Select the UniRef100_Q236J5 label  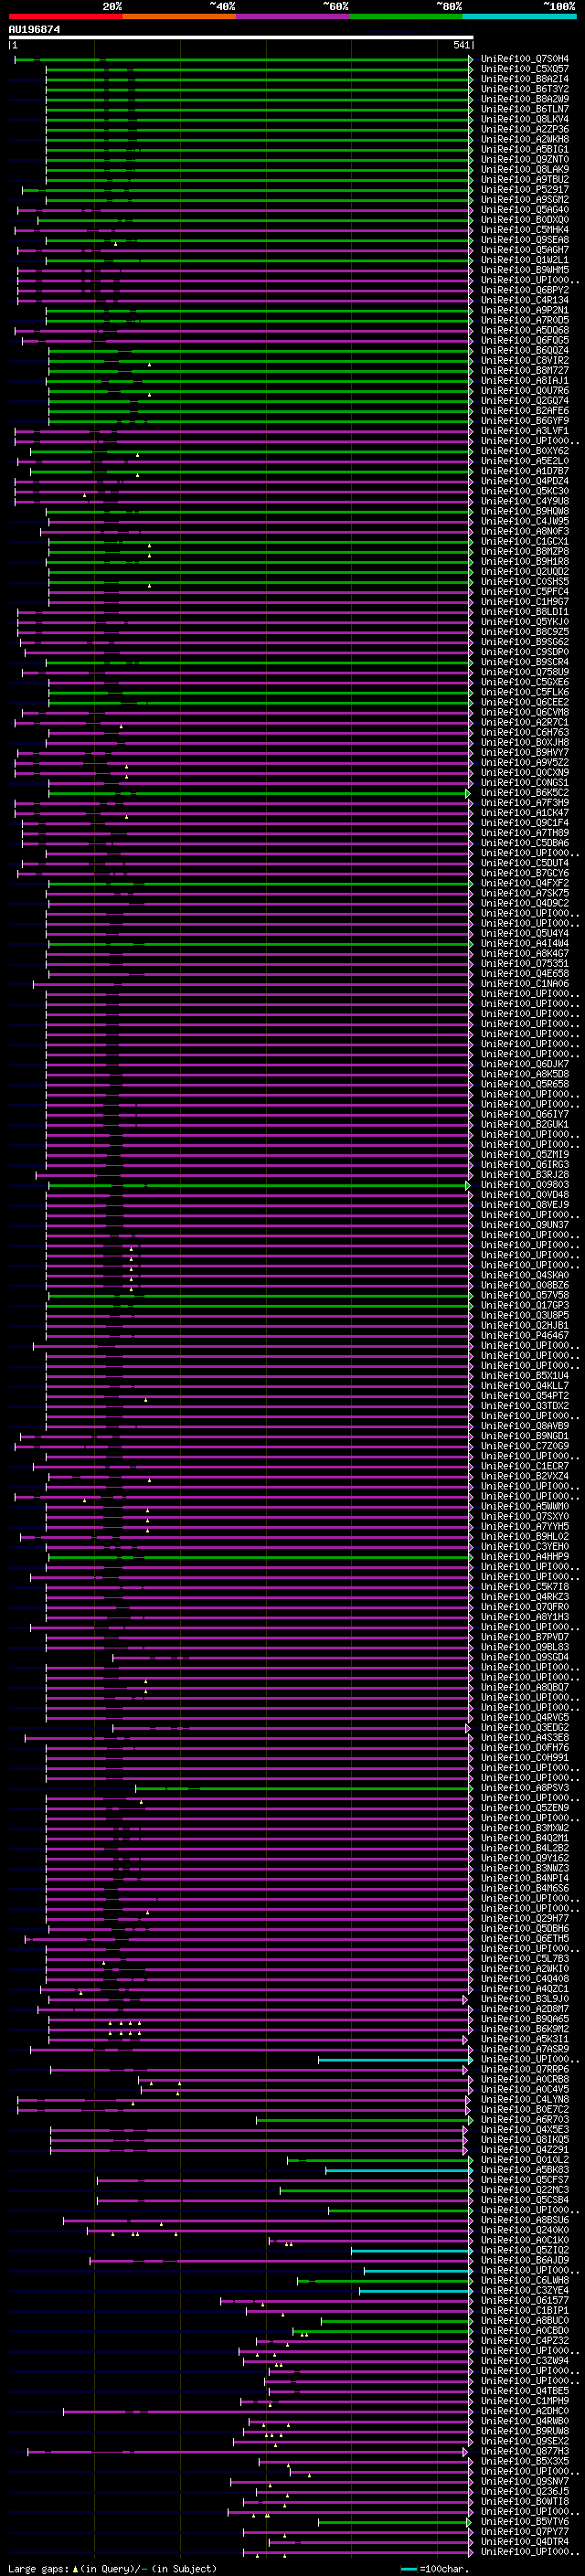coord(525,2491)
